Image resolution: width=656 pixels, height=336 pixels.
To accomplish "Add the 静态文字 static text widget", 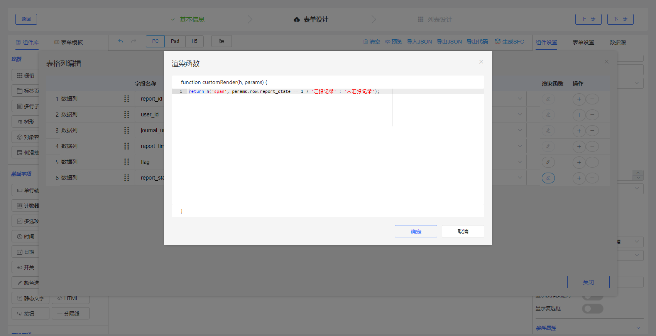I will tap(30, 298).
